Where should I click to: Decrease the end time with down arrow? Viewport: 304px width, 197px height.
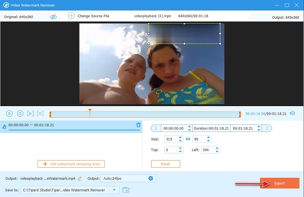click(x=258, y=130)
